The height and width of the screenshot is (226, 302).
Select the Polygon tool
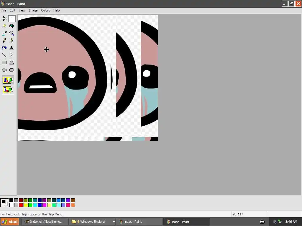click(12, 62)
